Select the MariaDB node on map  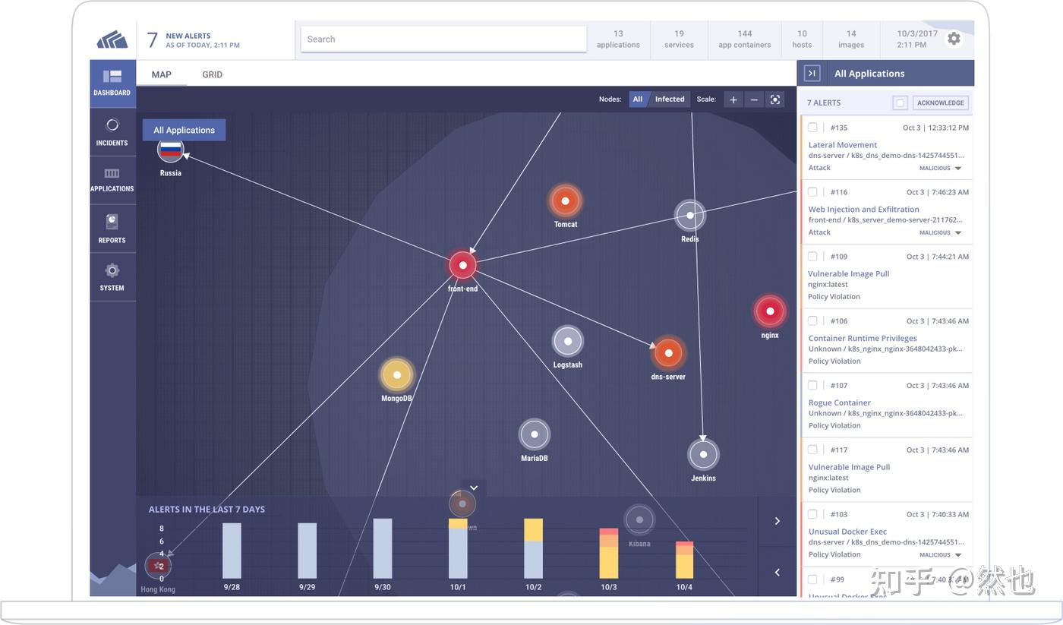click(535, 434)
